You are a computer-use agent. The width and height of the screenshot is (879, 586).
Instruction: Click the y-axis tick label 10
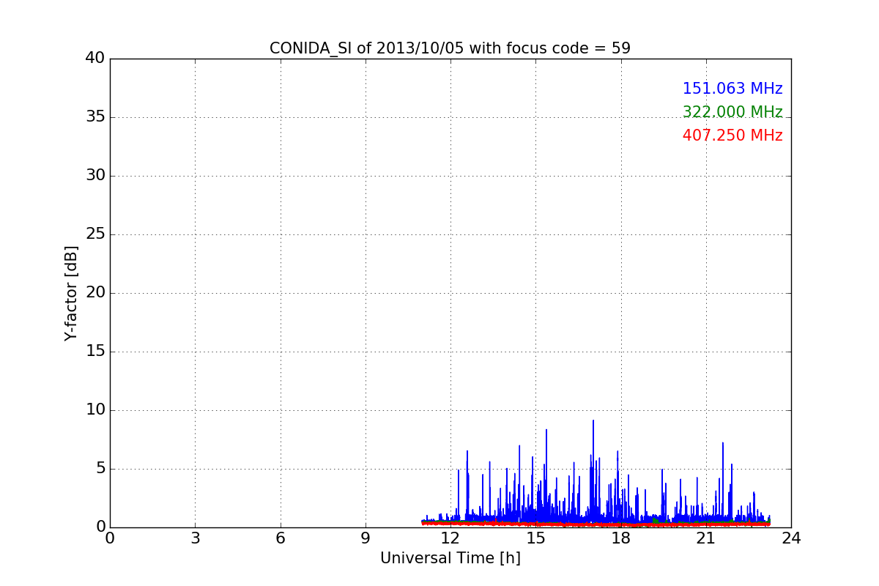click(95, 410)
